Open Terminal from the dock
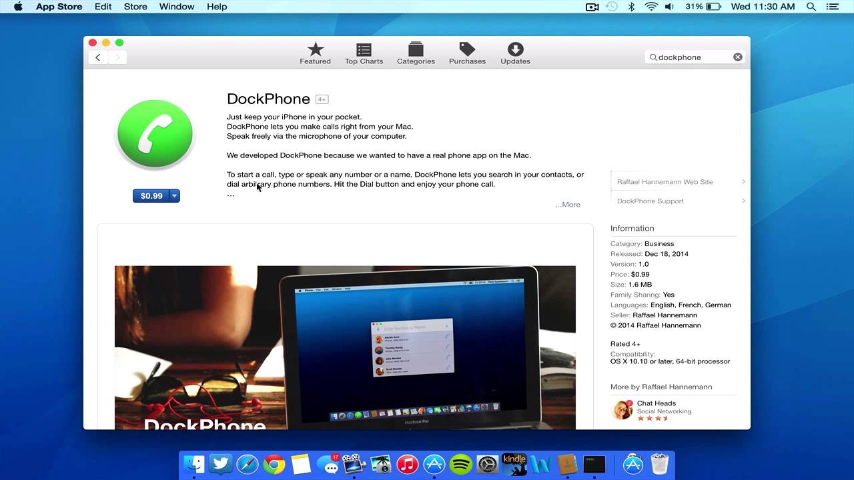Image resolution: width=854 pixels, height=480 pixels. click(594, 464)
